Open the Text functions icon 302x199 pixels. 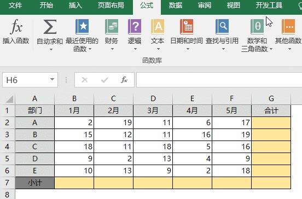pos(158,27)
